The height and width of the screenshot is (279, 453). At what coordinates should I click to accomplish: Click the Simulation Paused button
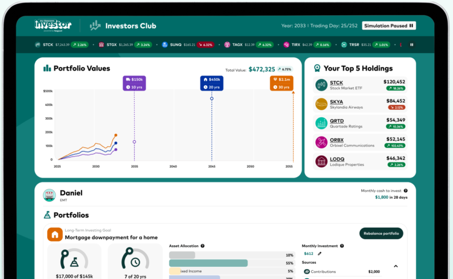click(x=388, y=26)
